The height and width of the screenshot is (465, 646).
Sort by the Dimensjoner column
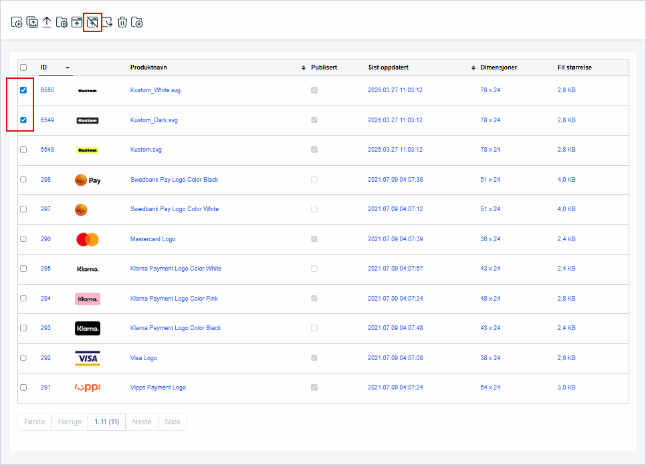pos(498,67)
